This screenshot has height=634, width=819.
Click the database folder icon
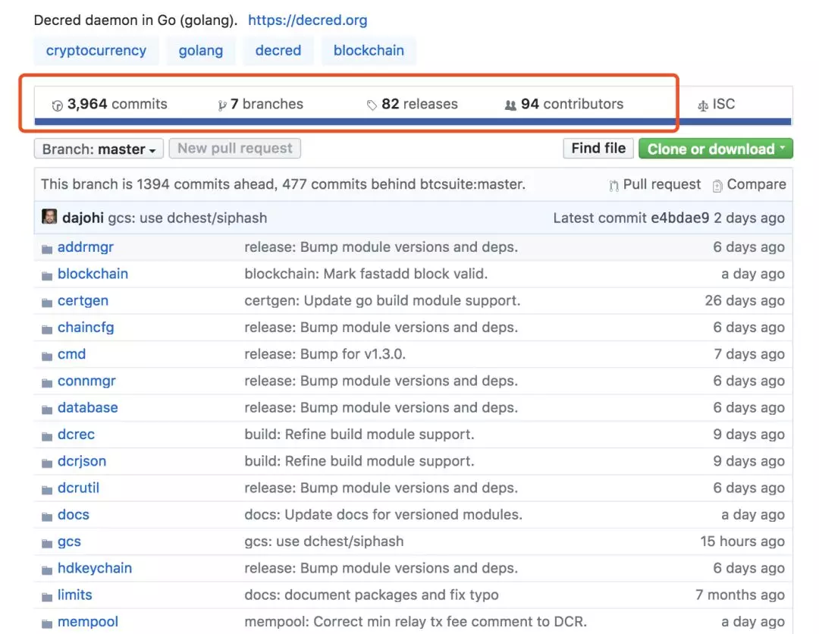[47, 410]
